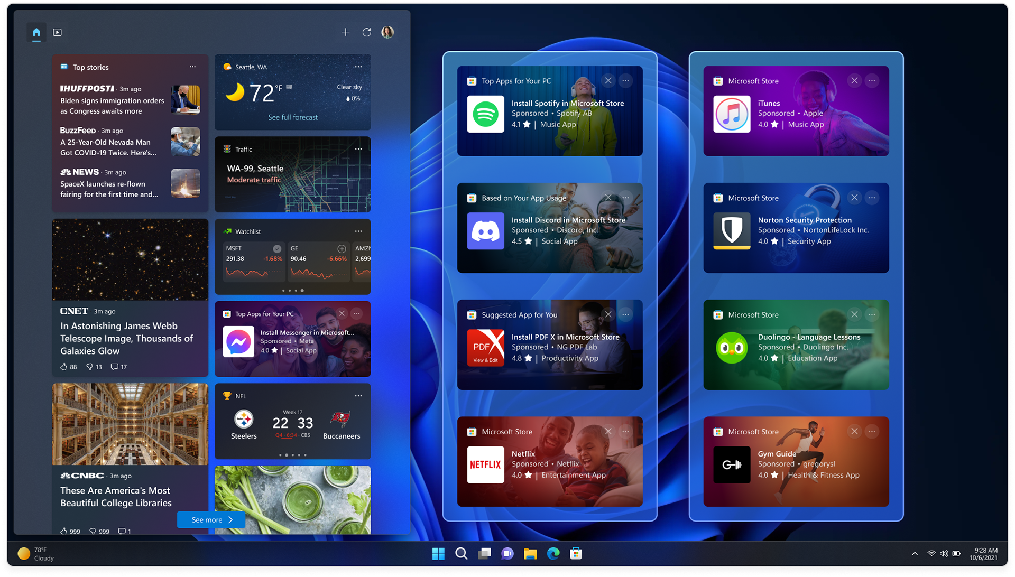Open Messenger ad more options
This screenshot has height=577, width=1015.
[357, 314]
